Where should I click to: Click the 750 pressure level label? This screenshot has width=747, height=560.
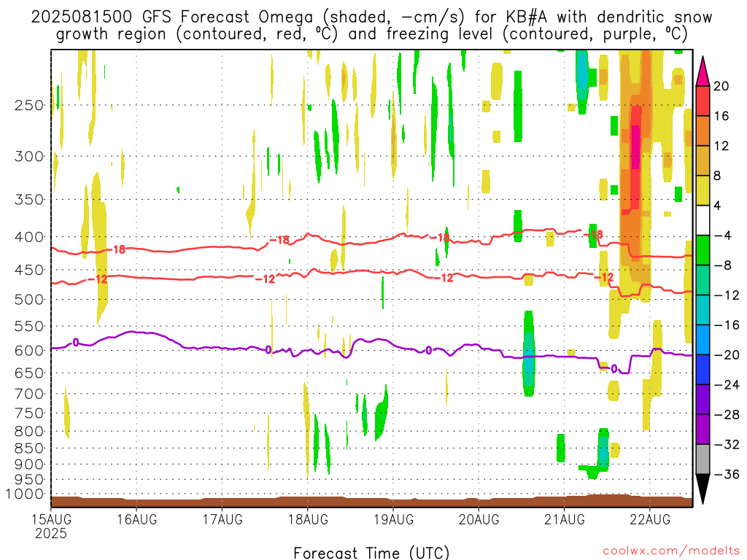point(29,413)
